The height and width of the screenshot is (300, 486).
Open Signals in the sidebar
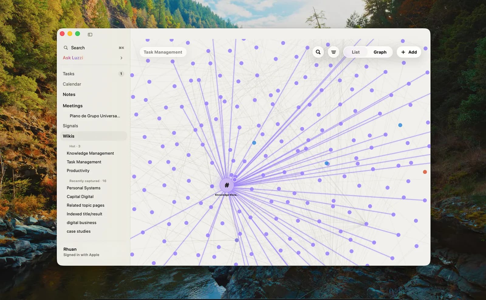[70, 126]
